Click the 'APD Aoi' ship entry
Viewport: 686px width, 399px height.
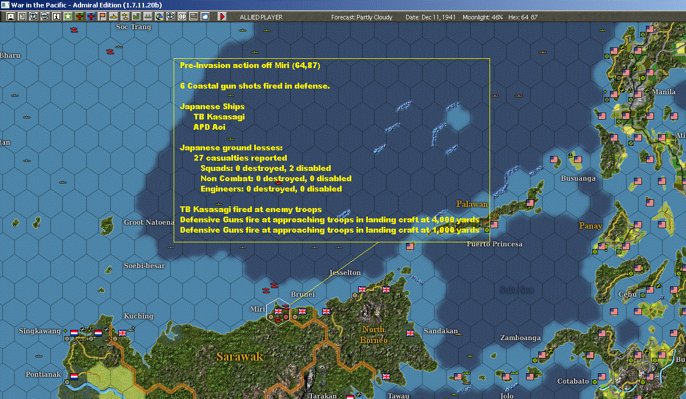209,127
